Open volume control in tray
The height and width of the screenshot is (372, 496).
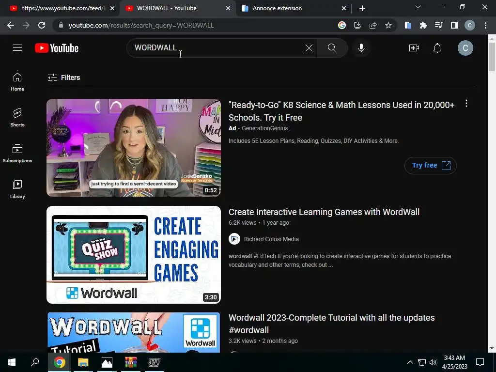(x=433, y=362)
